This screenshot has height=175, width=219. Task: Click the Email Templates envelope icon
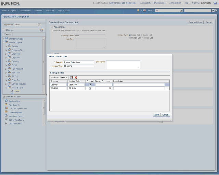(6, 112)
